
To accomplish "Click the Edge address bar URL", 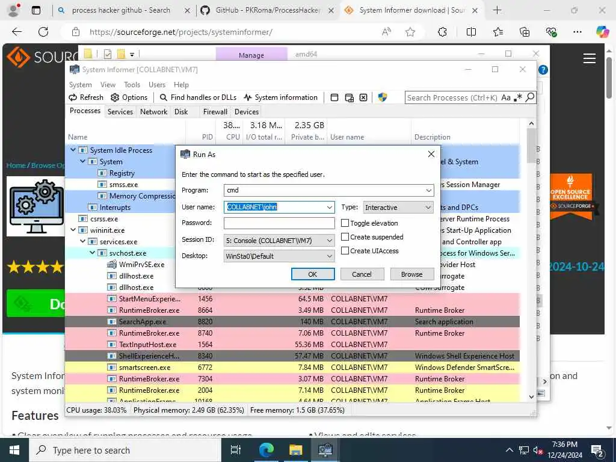I will [180, 32].
